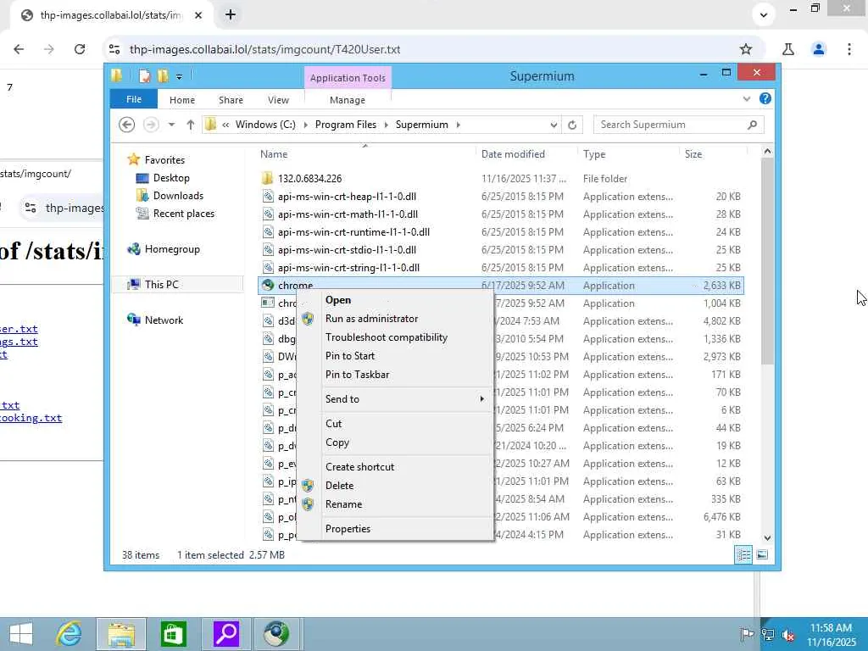Sort by Name column header
Screen dimensions: 868x651
tap(274, 154)
